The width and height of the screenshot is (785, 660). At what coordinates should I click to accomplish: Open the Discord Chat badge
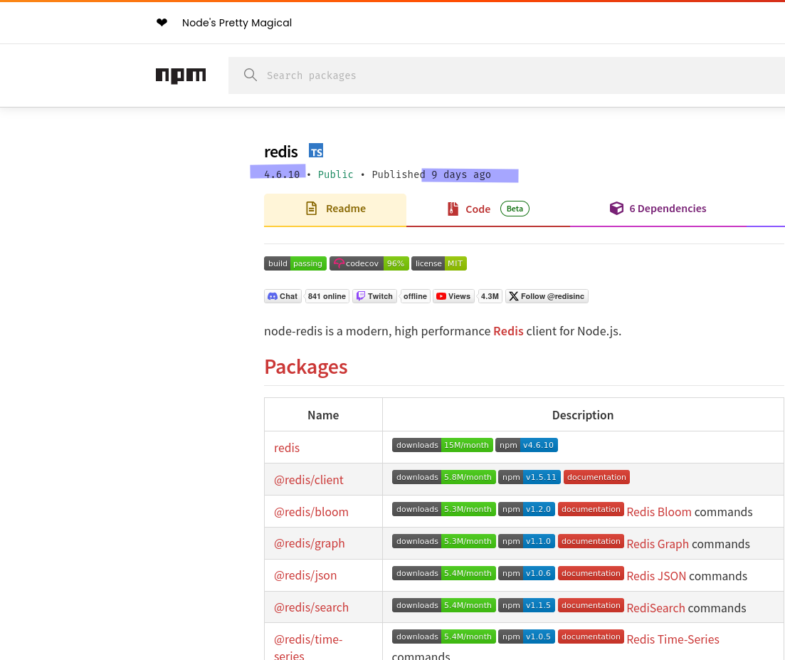pos(283,296)
